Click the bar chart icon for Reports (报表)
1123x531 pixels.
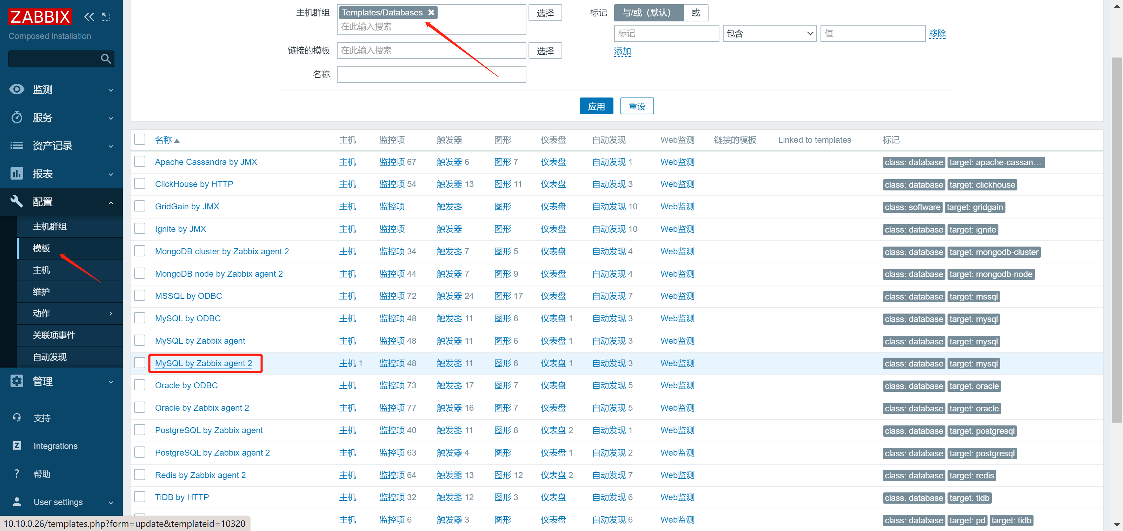point(16,173)
